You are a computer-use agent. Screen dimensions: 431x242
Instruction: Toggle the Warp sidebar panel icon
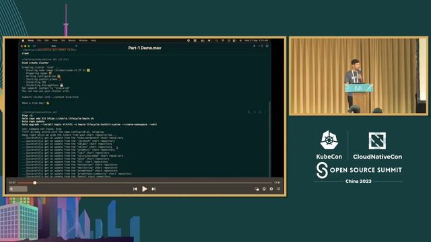(34, 46)
